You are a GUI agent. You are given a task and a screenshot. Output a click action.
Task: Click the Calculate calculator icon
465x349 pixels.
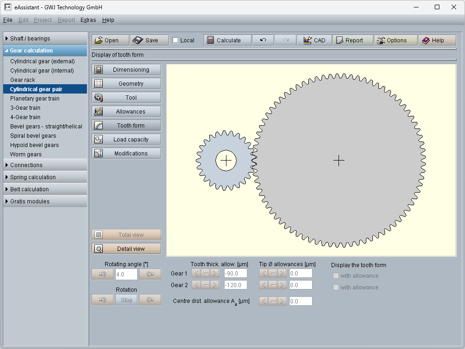[210, 40]
